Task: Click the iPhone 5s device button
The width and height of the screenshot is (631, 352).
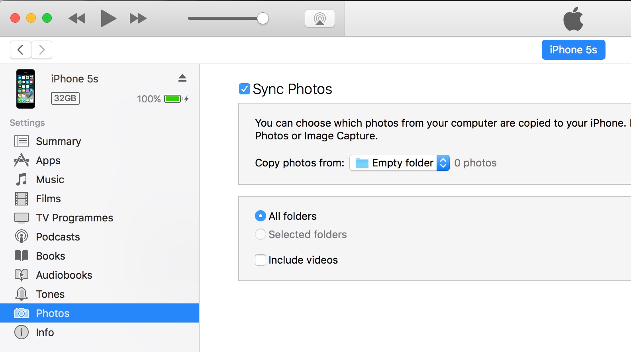Action: pos(573,50)
